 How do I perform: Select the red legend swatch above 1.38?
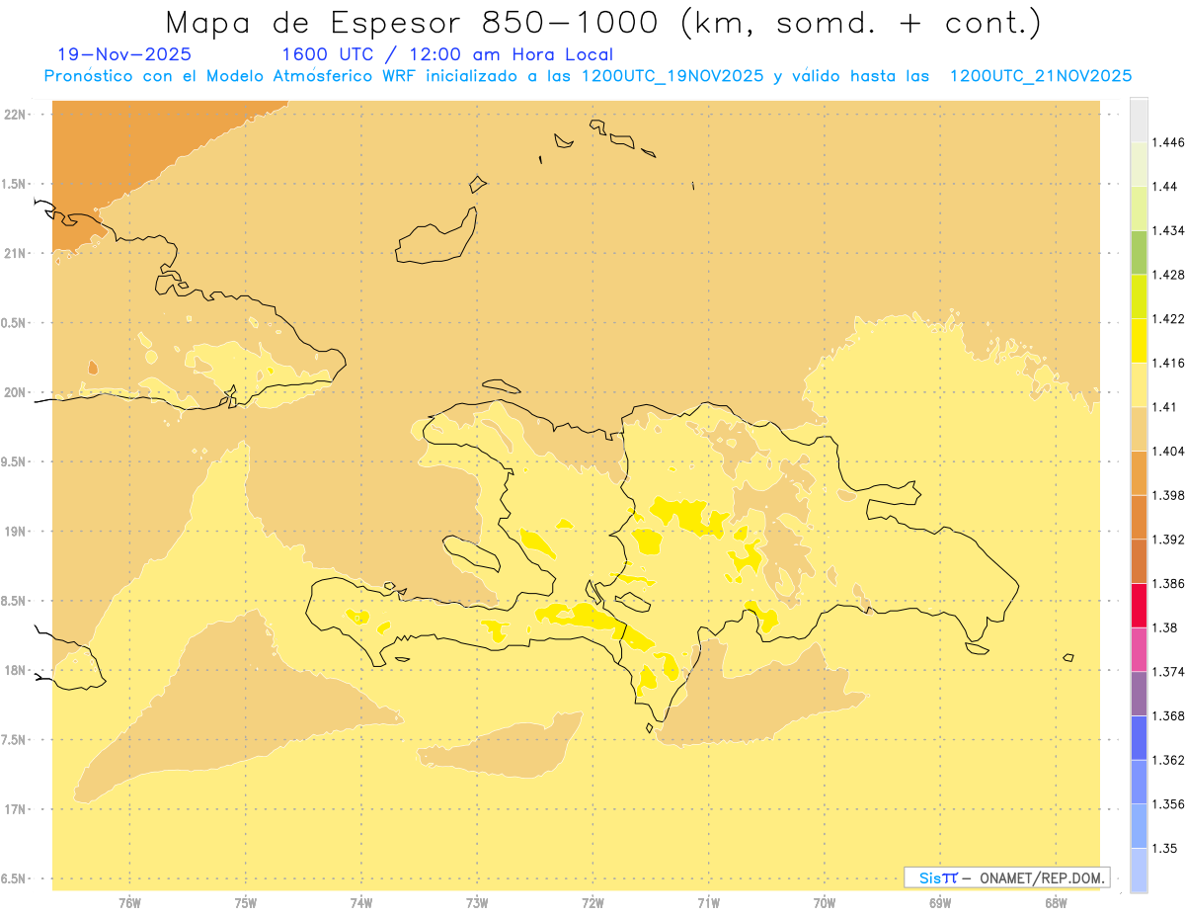pos(1139,605)
